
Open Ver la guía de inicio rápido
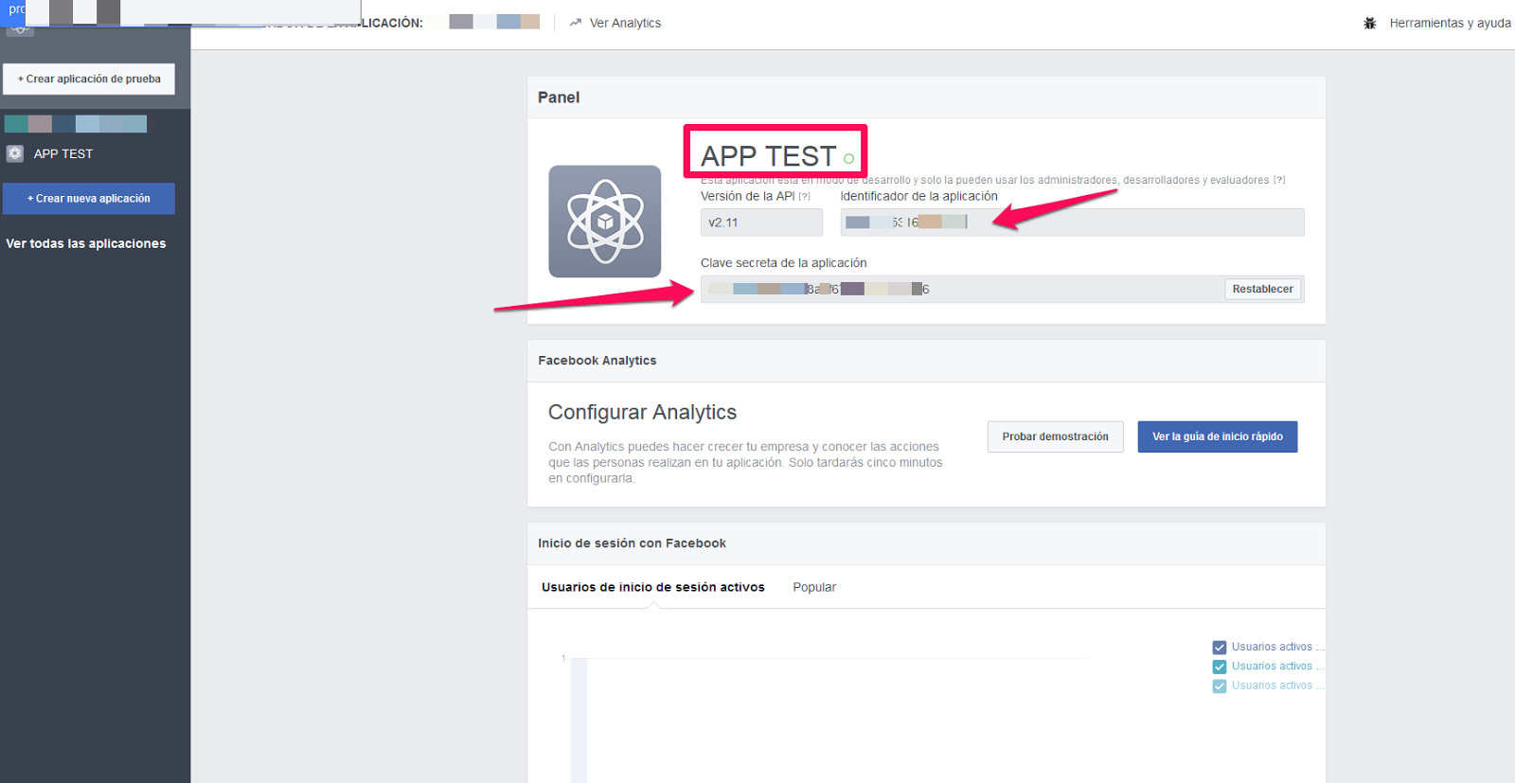1217,436
